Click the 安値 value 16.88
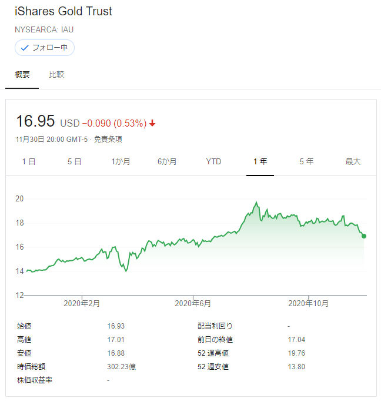The width and height of the screenshot is (381, 401). 116,353
